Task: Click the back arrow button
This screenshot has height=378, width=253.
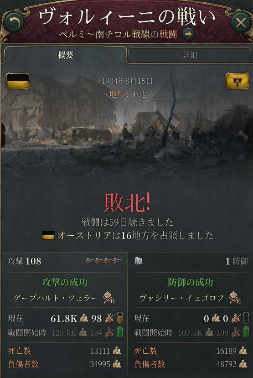Action: coord(14,23)
